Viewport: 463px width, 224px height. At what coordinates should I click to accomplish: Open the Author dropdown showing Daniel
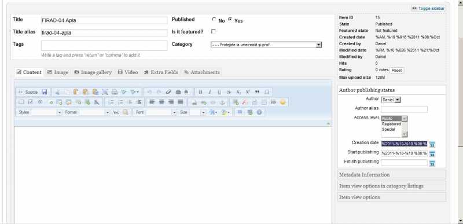391,100
